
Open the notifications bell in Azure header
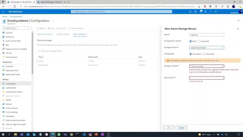coord(200,11)
